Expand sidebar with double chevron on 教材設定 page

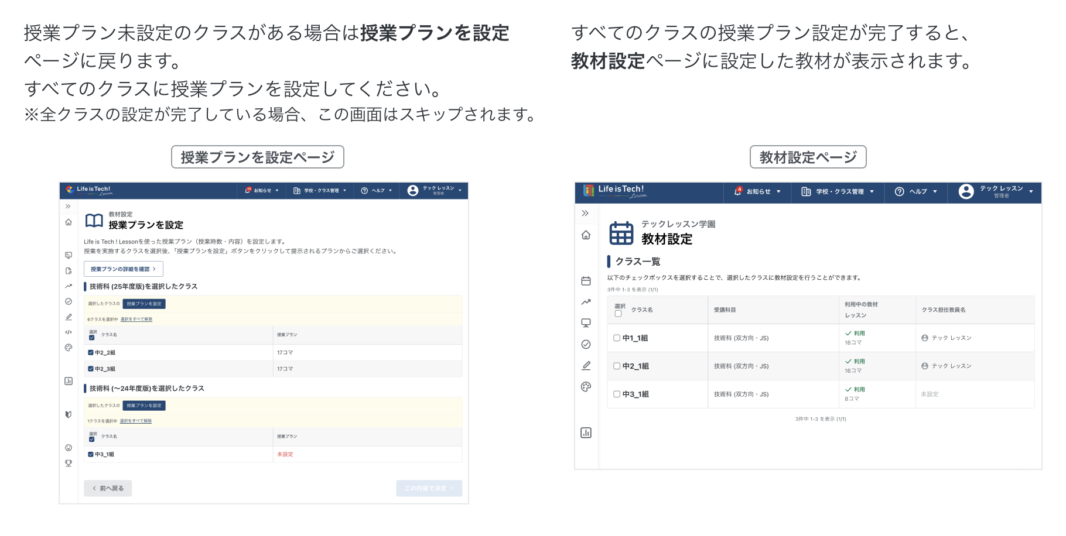coord(585,214)
